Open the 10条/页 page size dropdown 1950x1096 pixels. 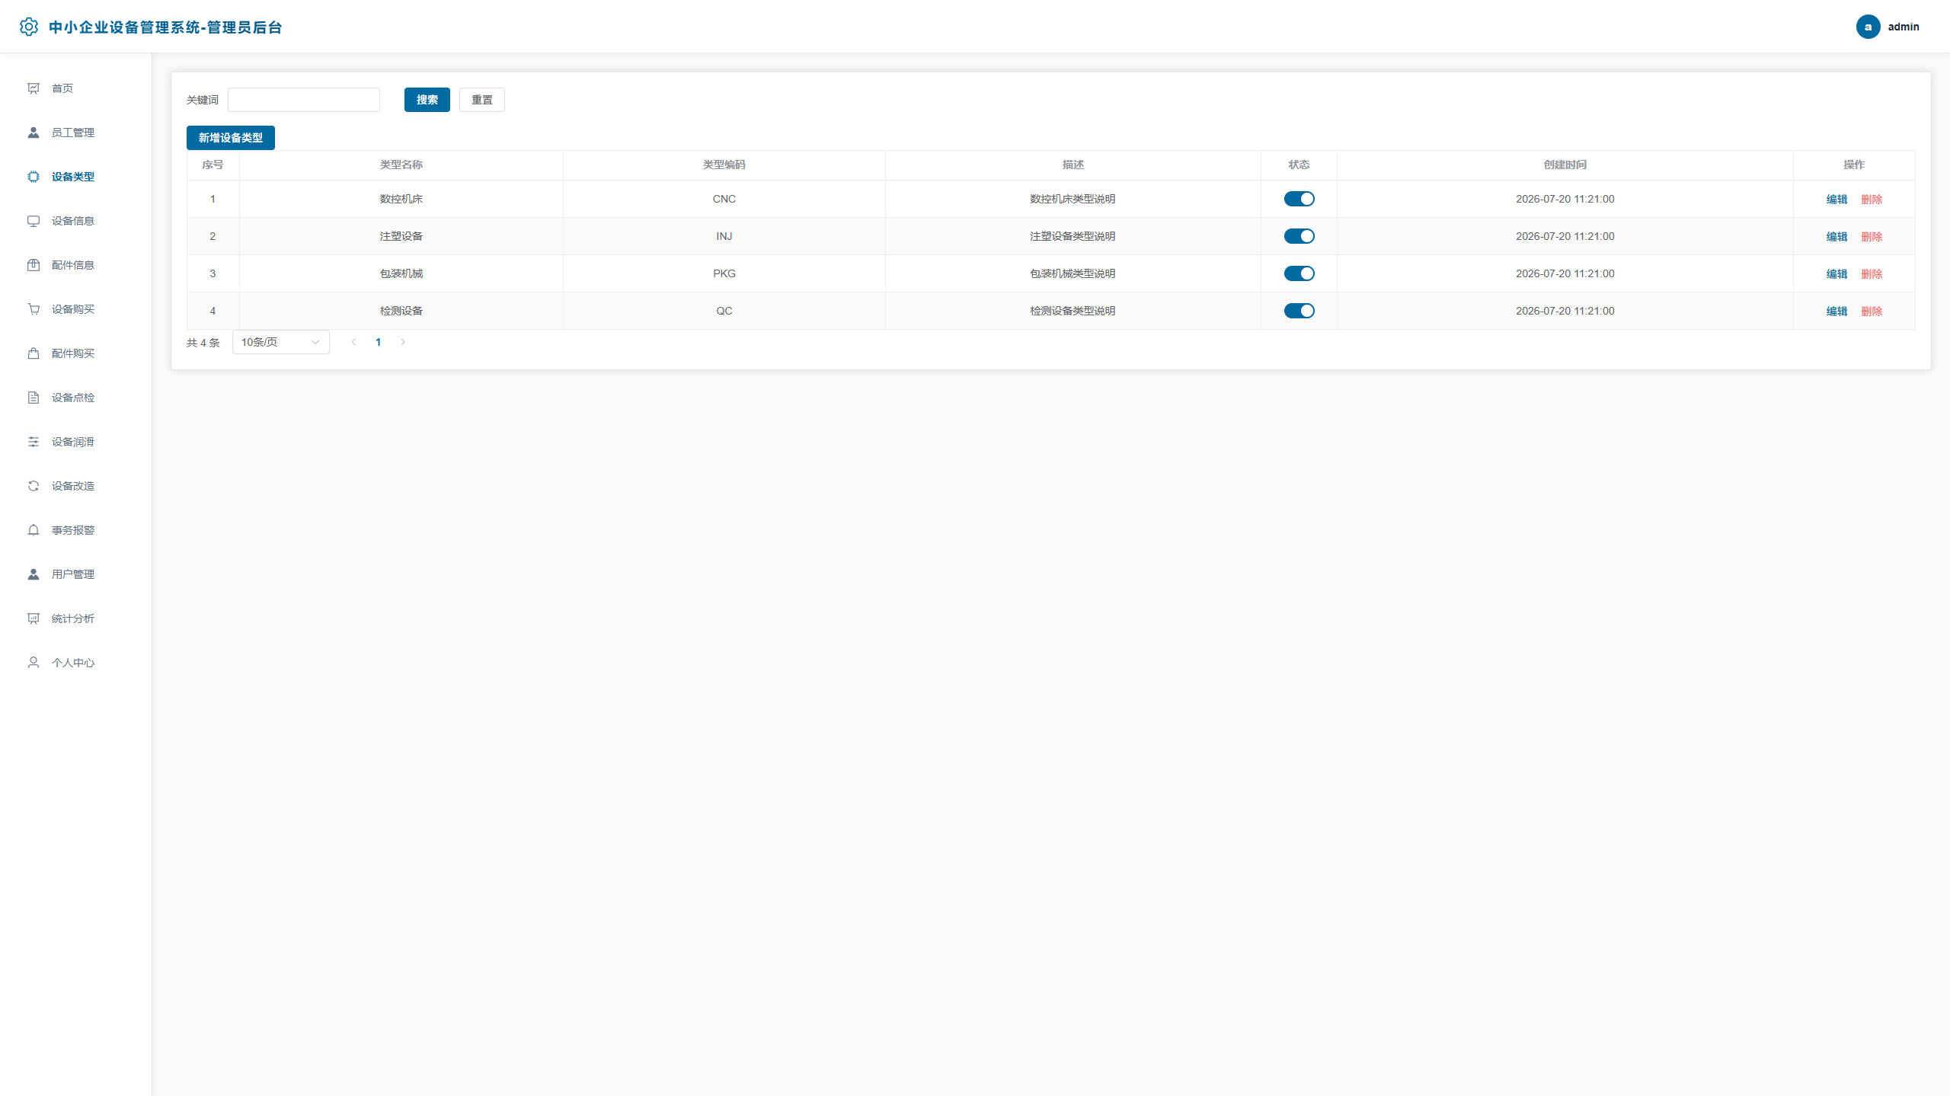[x=281, y=342]
